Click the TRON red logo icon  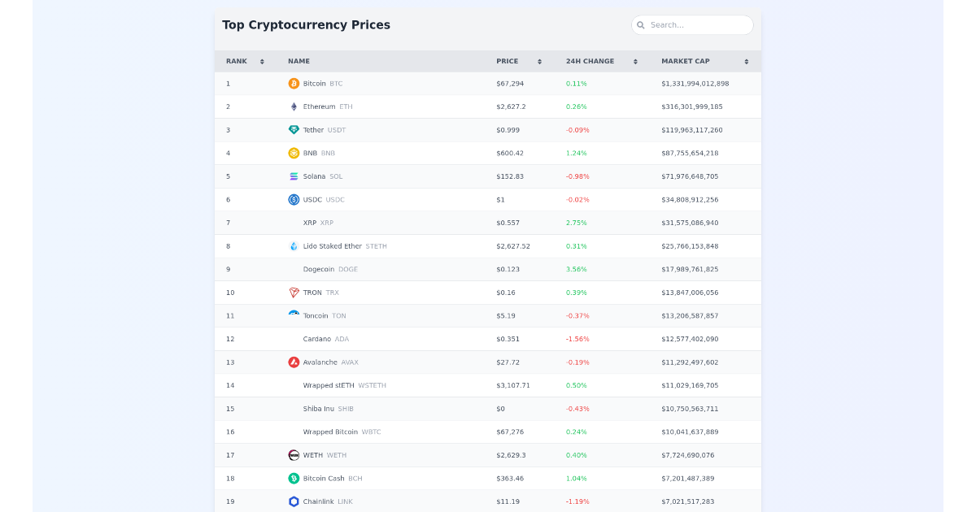pyautogui.click(x=294, y=293)
